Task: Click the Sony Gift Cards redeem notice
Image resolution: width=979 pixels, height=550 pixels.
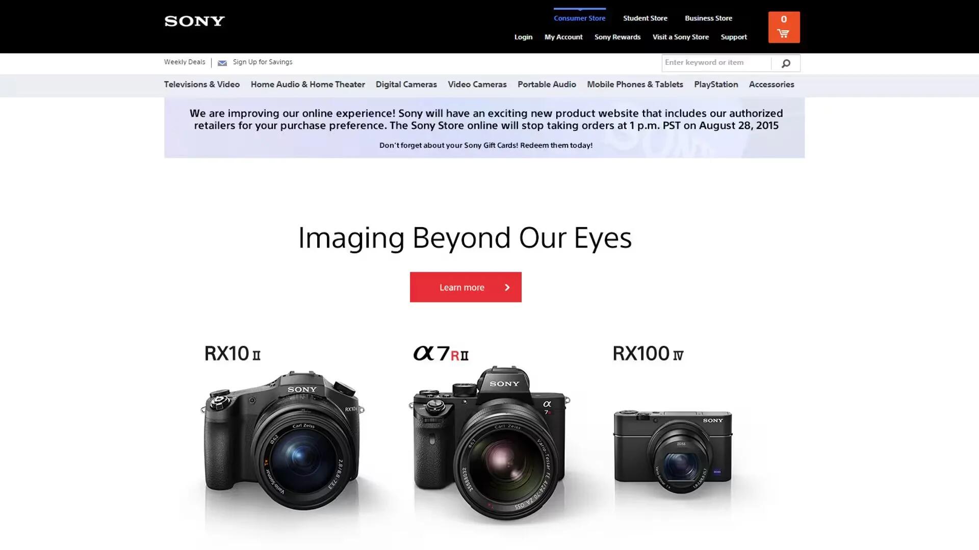Action: [x=486, y=146]
